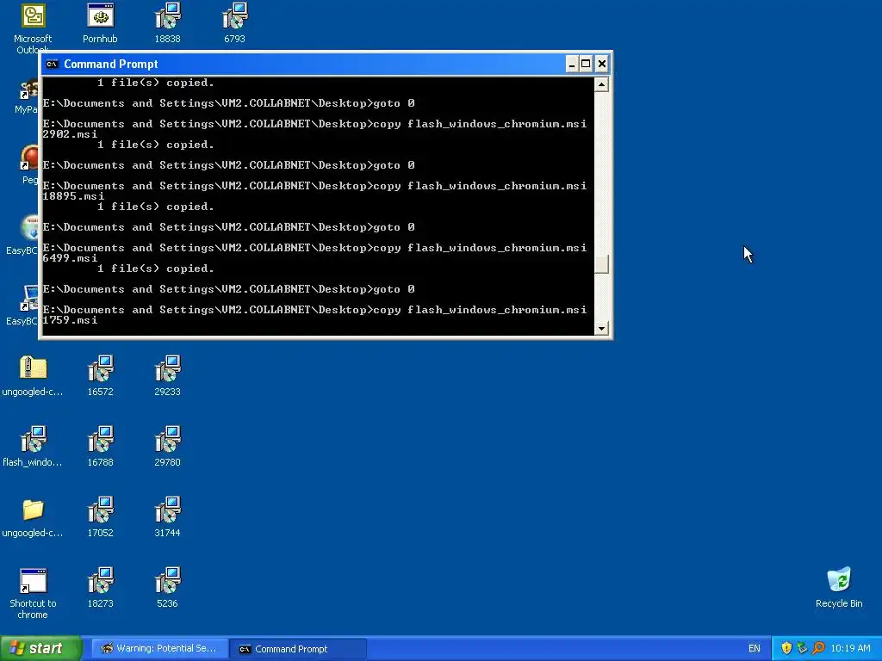Maximize the Command Prompt window

(586, 64)
